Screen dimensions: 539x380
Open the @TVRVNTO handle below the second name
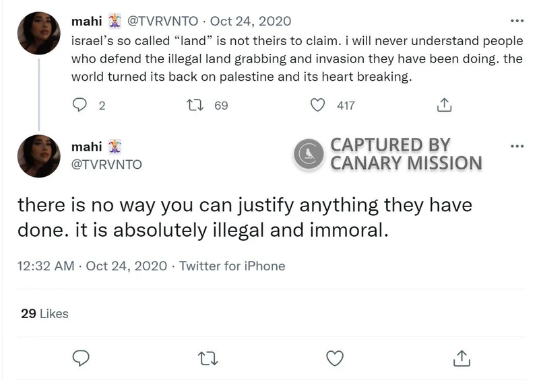coord(107,164)
